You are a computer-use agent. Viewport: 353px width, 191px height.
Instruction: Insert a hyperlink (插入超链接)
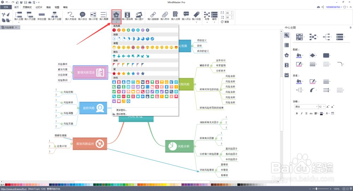[153, 16]
